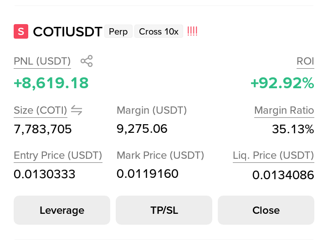Click the Mark Price value 0.0119160
Viewport: 328px width, 247px height.
[x=148, y=174]
